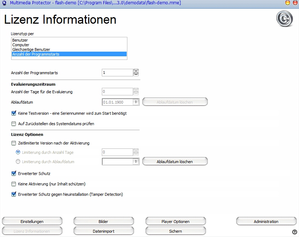This screenshot has width=299, height=237.
Task: Disable Tamper Detection checkbox
Action: 14,194
